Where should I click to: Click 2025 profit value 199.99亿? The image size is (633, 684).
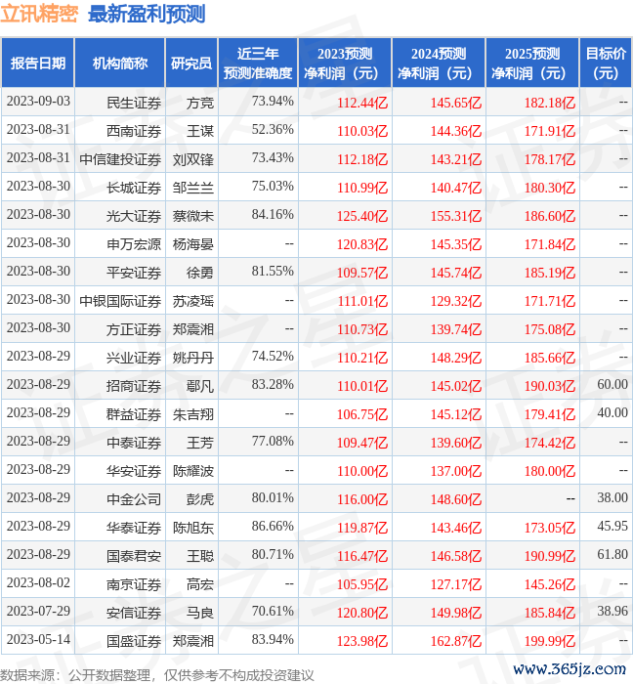click(x=550, y=641)
